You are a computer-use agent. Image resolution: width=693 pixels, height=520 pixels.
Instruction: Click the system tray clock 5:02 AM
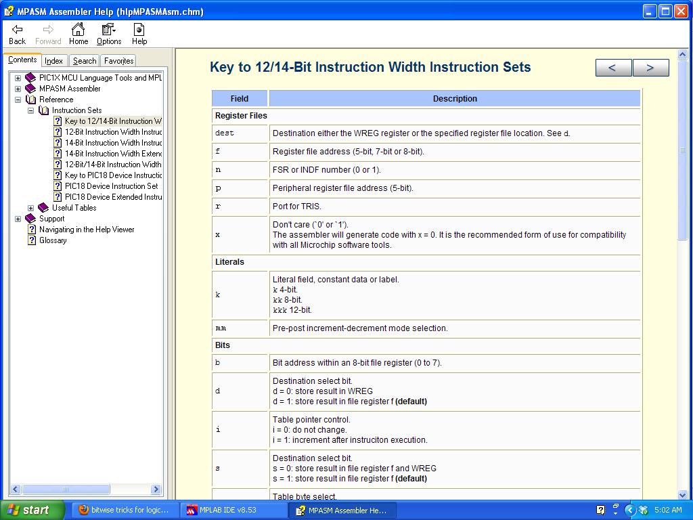tap(668, 510)
